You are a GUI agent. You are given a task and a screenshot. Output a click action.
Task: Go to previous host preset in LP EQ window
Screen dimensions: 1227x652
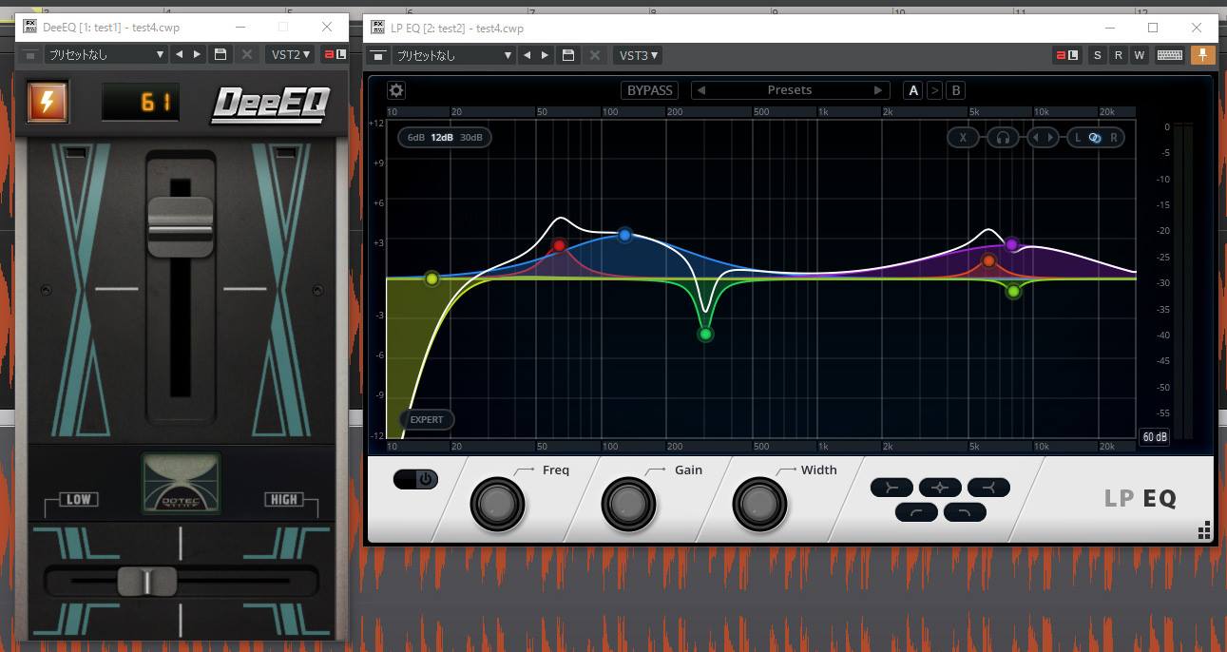tap(527, 55)
